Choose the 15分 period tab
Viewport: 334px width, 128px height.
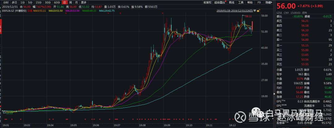(39, 2)
